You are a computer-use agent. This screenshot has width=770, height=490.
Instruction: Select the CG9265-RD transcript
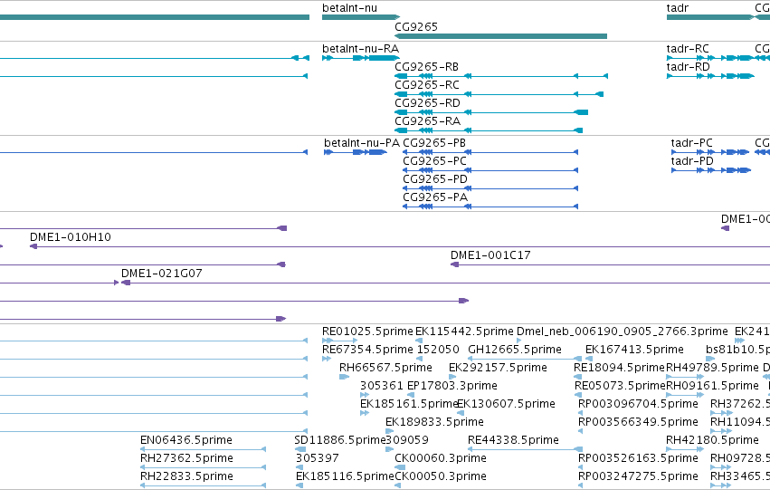[x=491, y=112]
